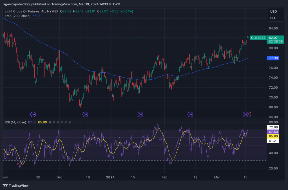Click the blue 77.98 EMA axis label
Screen dimensions: 288x190
point(273,58)
